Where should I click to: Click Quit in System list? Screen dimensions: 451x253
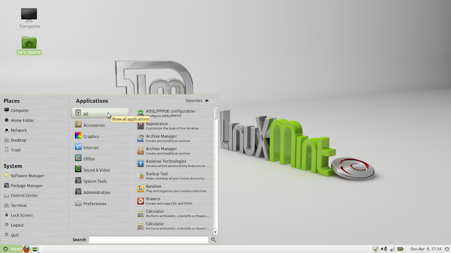[x=11, y=235]
